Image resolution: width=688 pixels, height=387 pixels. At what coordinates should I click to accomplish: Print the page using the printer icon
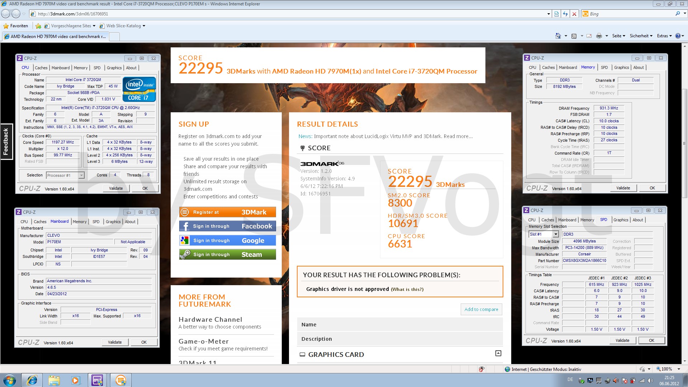[599, 36]
